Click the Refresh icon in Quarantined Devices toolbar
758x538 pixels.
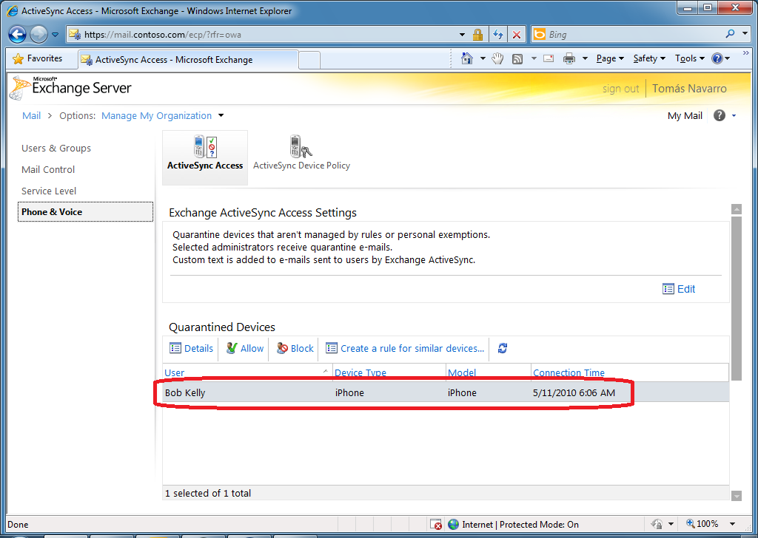pyautogui.click(x=503, y=348)
